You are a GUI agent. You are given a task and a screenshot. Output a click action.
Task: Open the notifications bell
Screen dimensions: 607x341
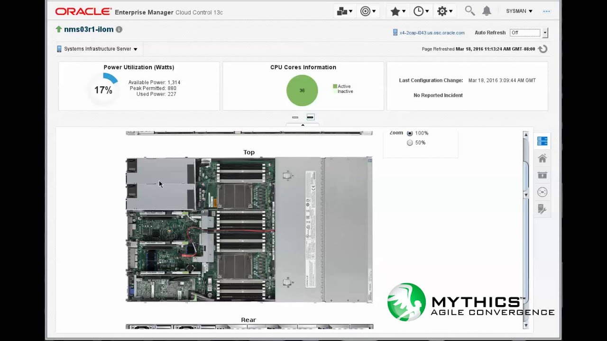pos(487,11)
